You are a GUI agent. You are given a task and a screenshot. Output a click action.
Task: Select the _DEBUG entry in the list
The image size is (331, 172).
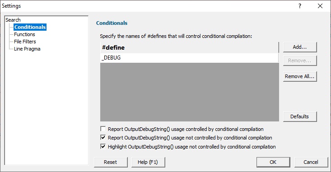pos(189,58)
